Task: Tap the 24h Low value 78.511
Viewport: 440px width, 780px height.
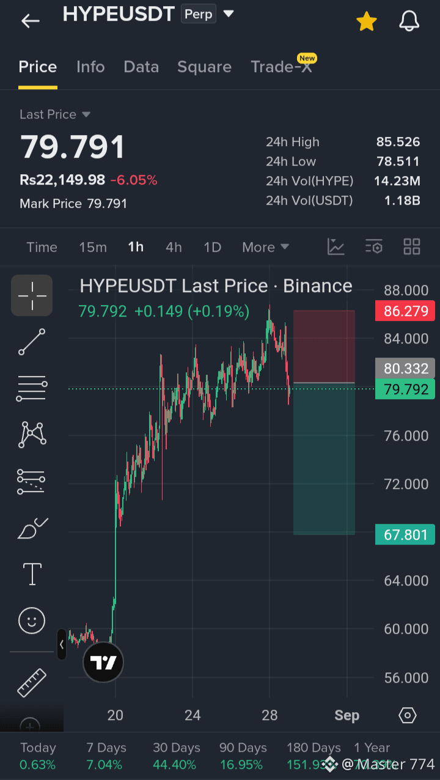Action: 398,161
